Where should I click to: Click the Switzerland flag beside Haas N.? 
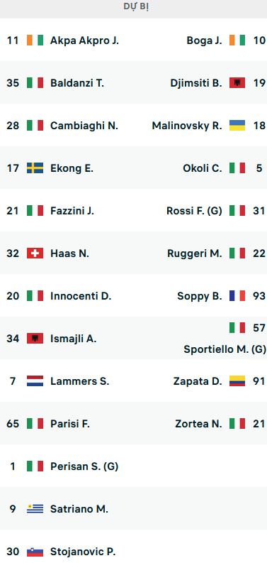pos(35,253)
